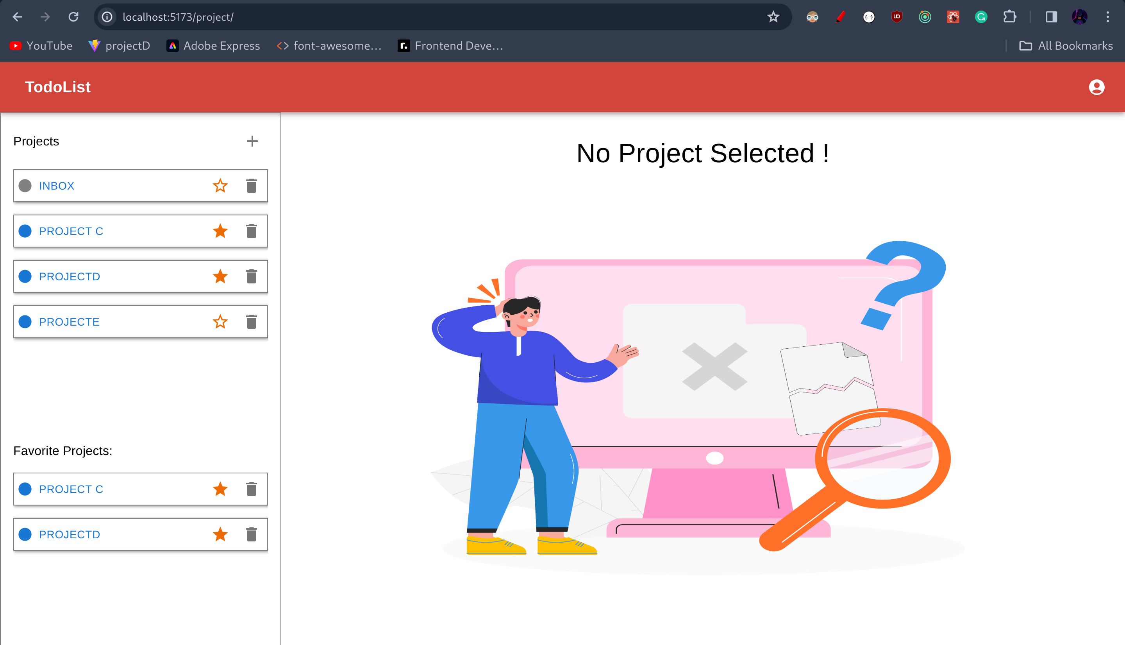
Task: Click trash icon for PROJECTE
Action: [252, 322]
